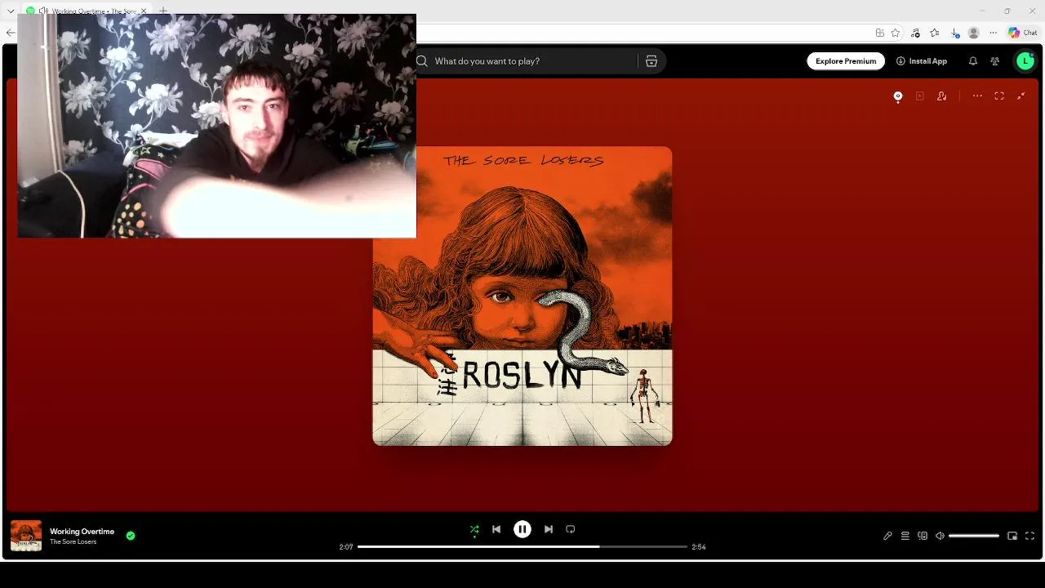Open the notifications bell
Screen dimensions: 1045x588
[973, 61]
